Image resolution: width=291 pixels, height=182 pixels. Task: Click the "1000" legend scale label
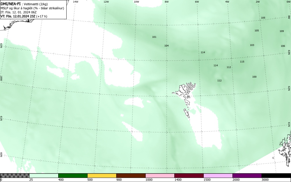pyautogui.click(x=149, y=180)
